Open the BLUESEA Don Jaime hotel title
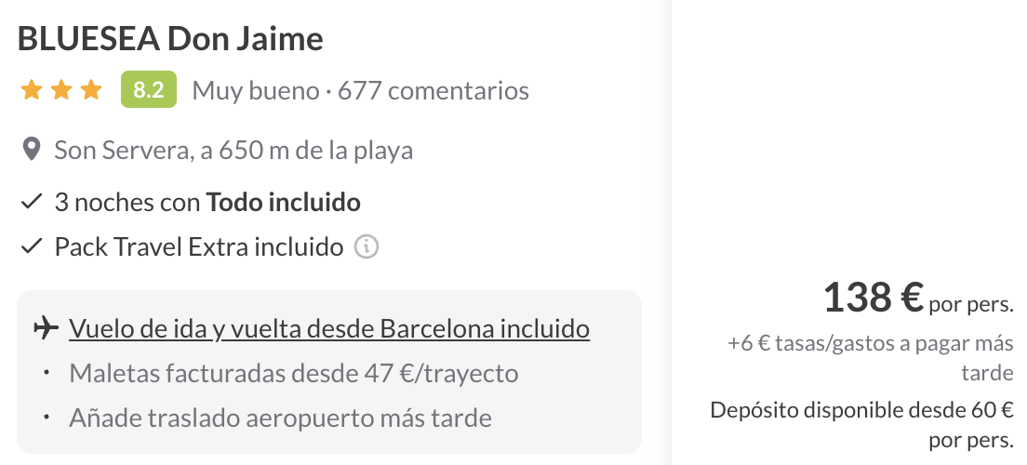Viewport: 1027px width, 465px height. pyautogui.click(x=170, y=40)
